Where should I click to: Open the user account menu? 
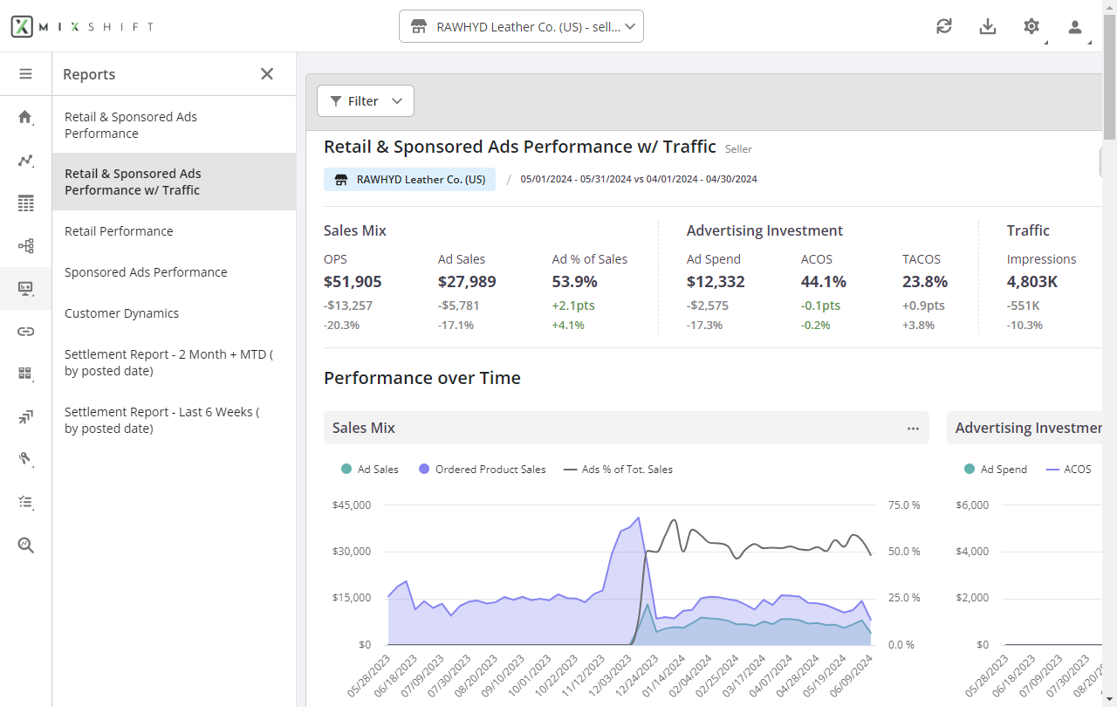[x=1075, y=26]
